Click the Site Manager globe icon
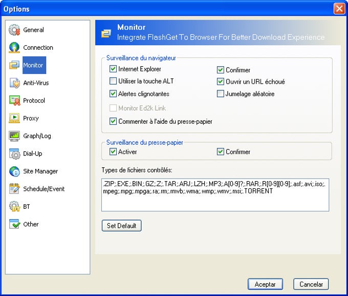Screen dimensions: 348x296 pos(14,171)
